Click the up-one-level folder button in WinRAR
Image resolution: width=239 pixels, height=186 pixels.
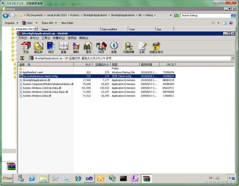(x=22, y=58)
